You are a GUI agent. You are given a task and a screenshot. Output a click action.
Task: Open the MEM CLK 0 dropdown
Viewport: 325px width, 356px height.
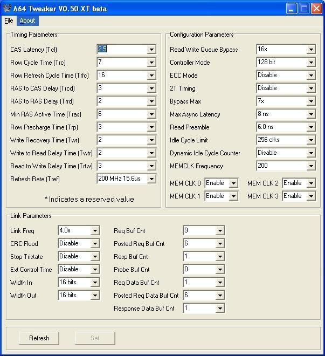click(x=233, y=183)
